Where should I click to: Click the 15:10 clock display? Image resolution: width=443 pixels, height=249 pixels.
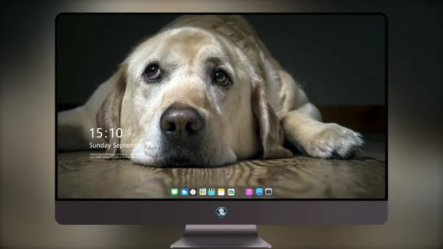click(x=106, y=133)
